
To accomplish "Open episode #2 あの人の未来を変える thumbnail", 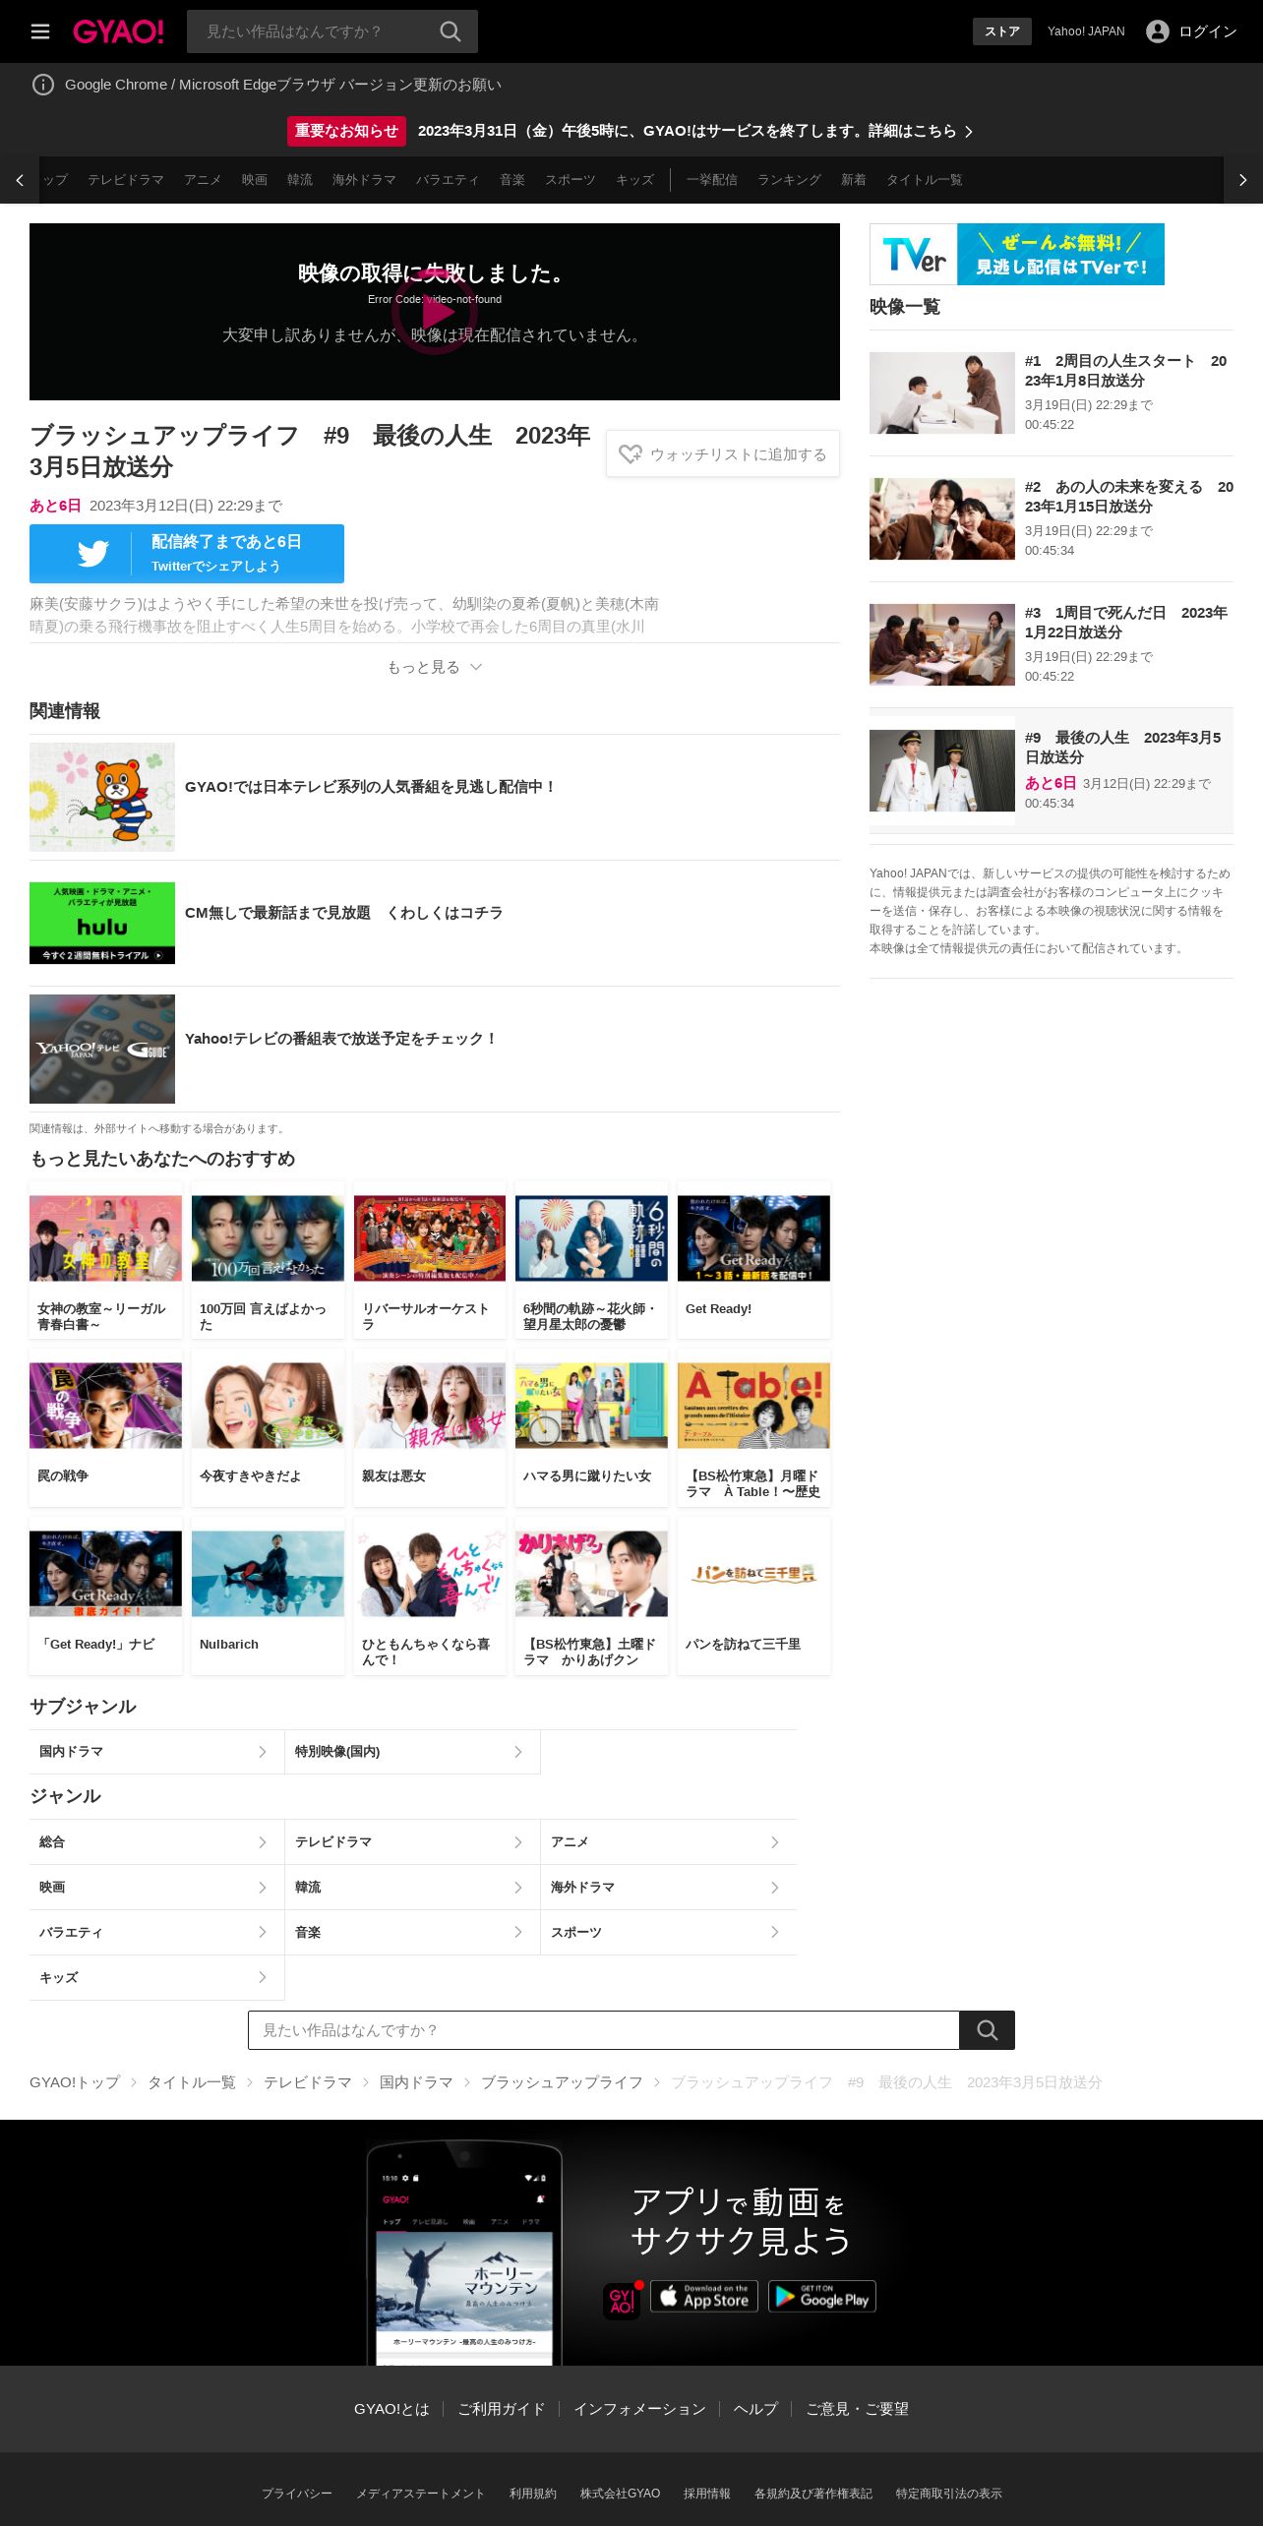I will click(x=942, y=519).
